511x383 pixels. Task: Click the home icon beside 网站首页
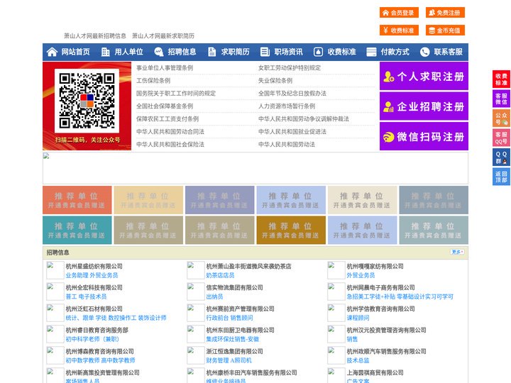[52, 52]
